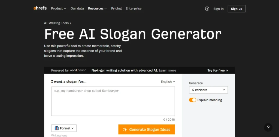The height and width of the screenshot is (137, 279).
Task: Click the Writing tone caption
Action: [x=59, y=135]
